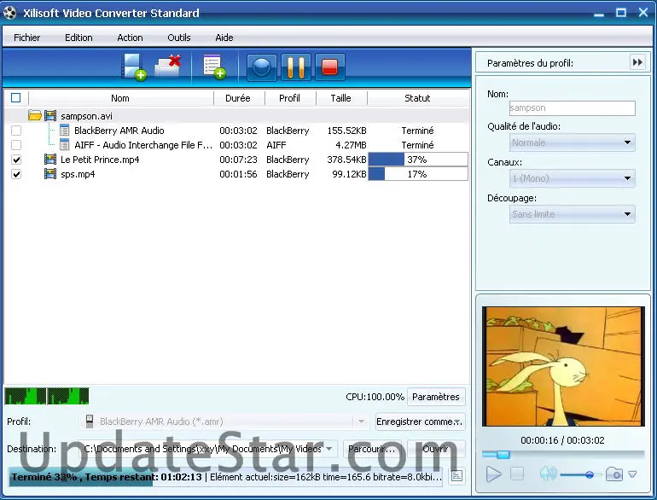Pause the conversion with the orange pause button
The width and height of the screenshot is (657, 500).
(x=295, y=67)
